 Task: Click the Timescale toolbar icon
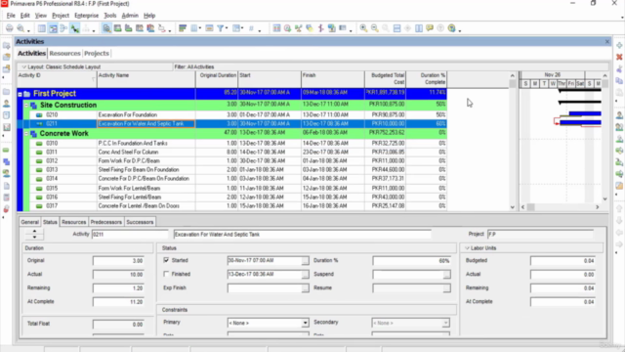coord(209,28)
